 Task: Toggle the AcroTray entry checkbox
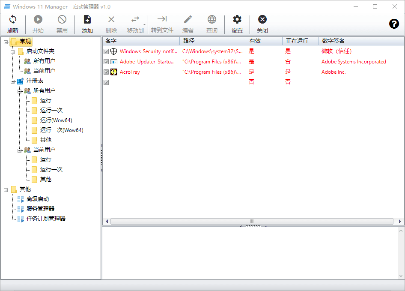(x=106, y=72)
